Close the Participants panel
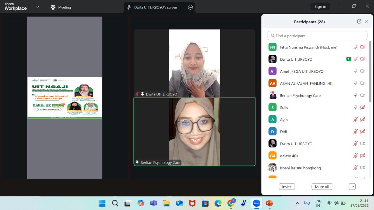 367,22
